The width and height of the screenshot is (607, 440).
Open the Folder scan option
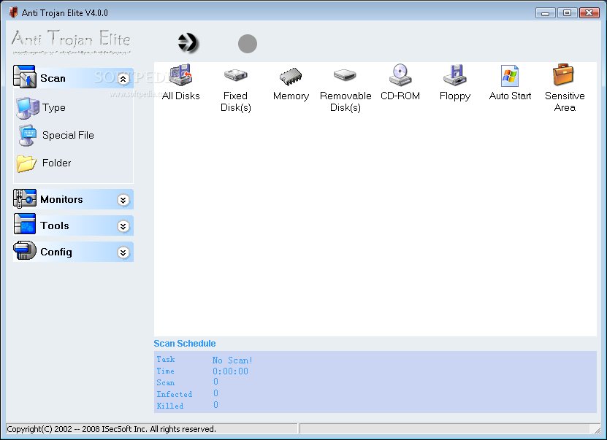56,163
